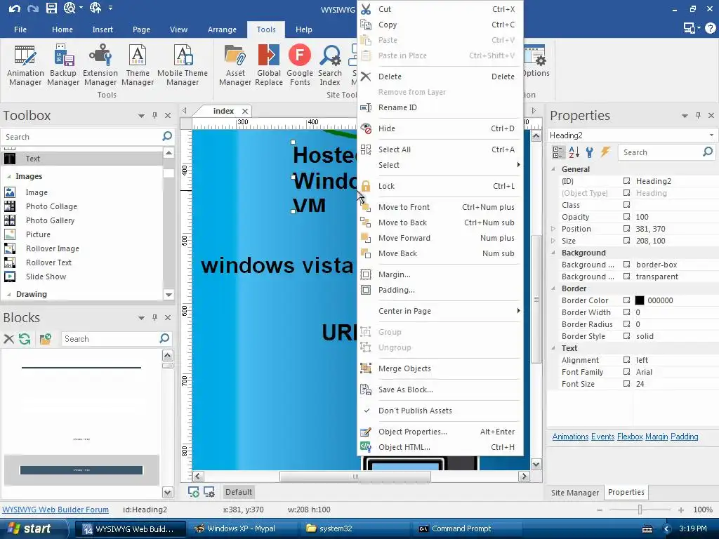Delete block with X icon in Blocks panel
The width and height of the screenshot is (719, 539).
tap(8, 339)
